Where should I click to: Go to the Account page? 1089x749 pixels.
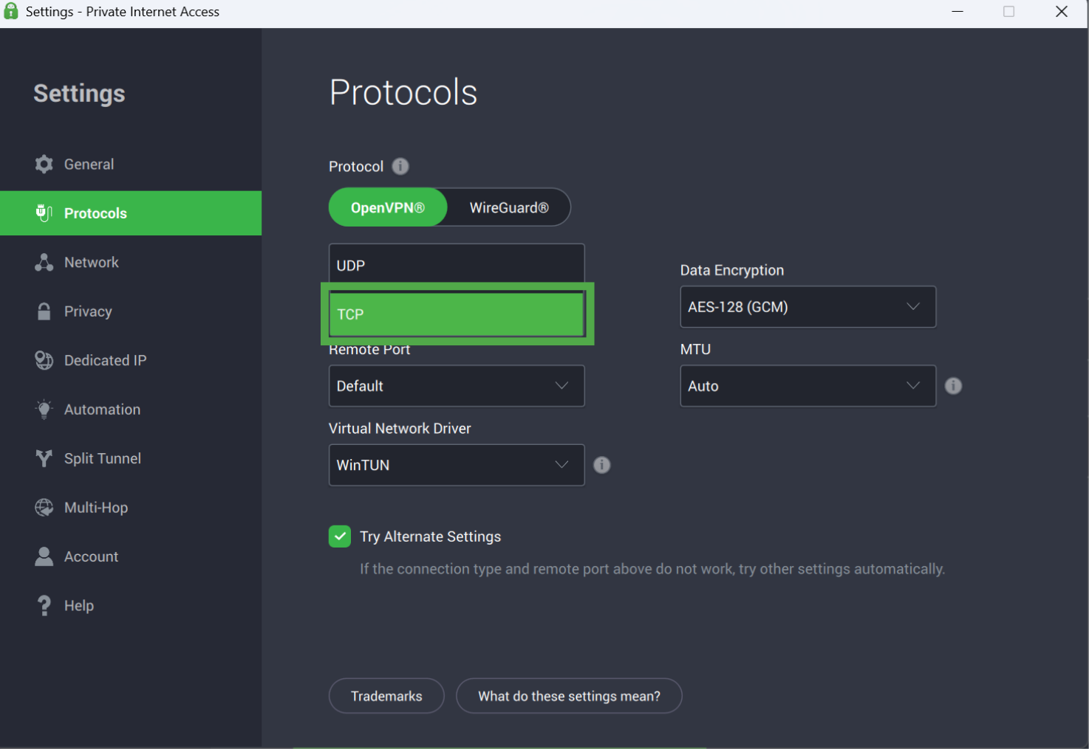[131, 556]
